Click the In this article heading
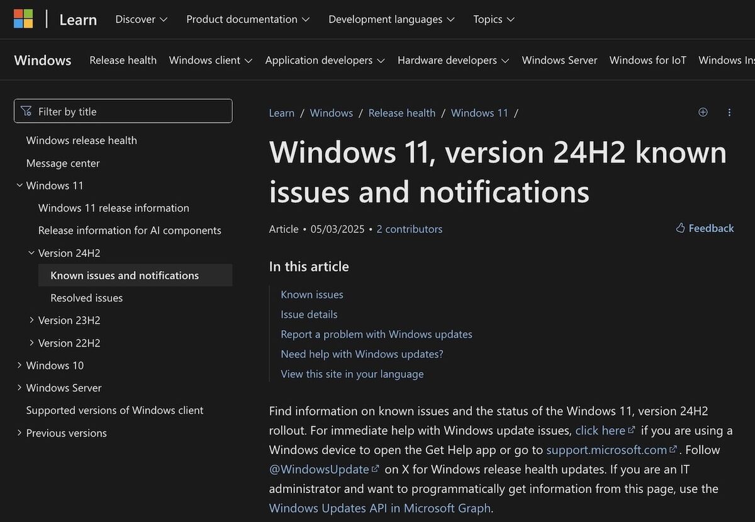755x522 pixels. [x=309, y=266]
